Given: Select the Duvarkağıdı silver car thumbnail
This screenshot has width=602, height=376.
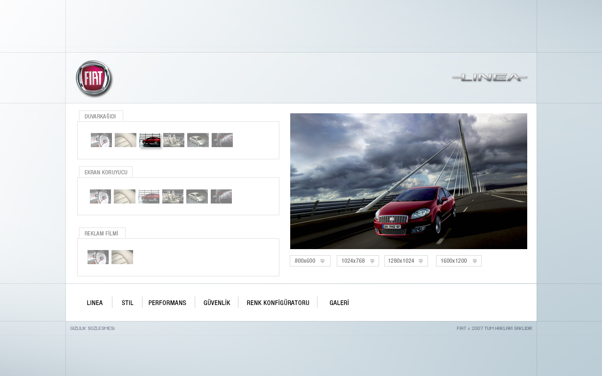Looking at the screenshot, I should [x=198, y=140].
